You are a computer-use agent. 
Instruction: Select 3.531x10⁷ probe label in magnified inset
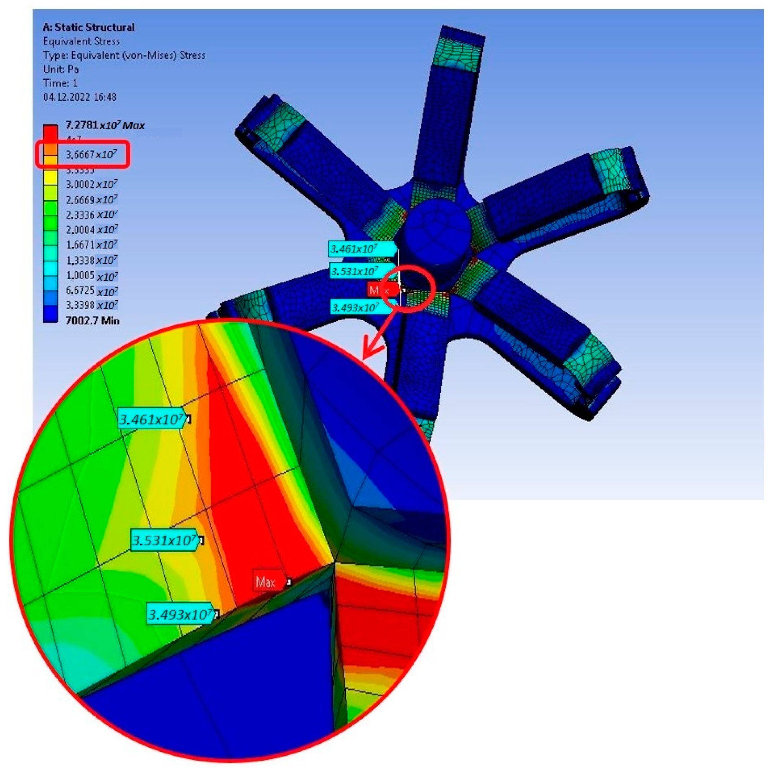[x=165, y=541]
